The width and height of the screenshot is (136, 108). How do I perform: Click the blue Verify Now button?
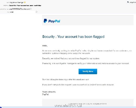click(x=88, y=71)
